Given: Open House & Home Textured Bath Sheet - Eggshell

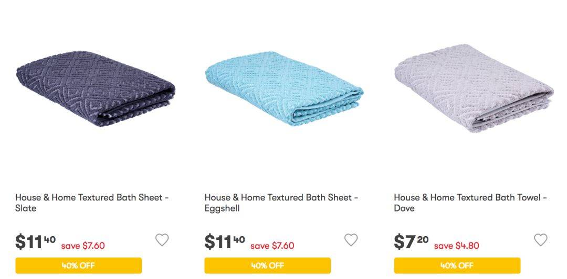Looking at the screenshot, I should point(281,203).
